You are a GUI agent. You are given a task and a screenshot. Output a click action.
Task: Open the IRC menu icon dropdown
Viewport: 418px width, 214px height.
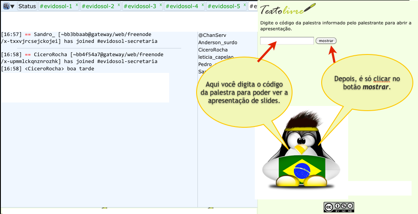click(x=9, y=6)
